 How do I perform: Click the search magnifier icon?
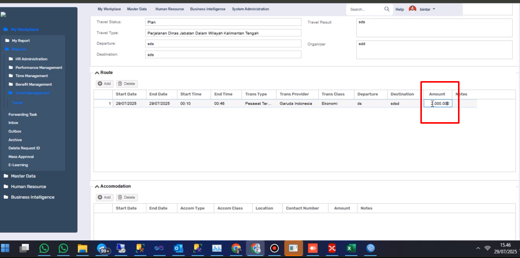pyautogui.click(x=387, y=9)
